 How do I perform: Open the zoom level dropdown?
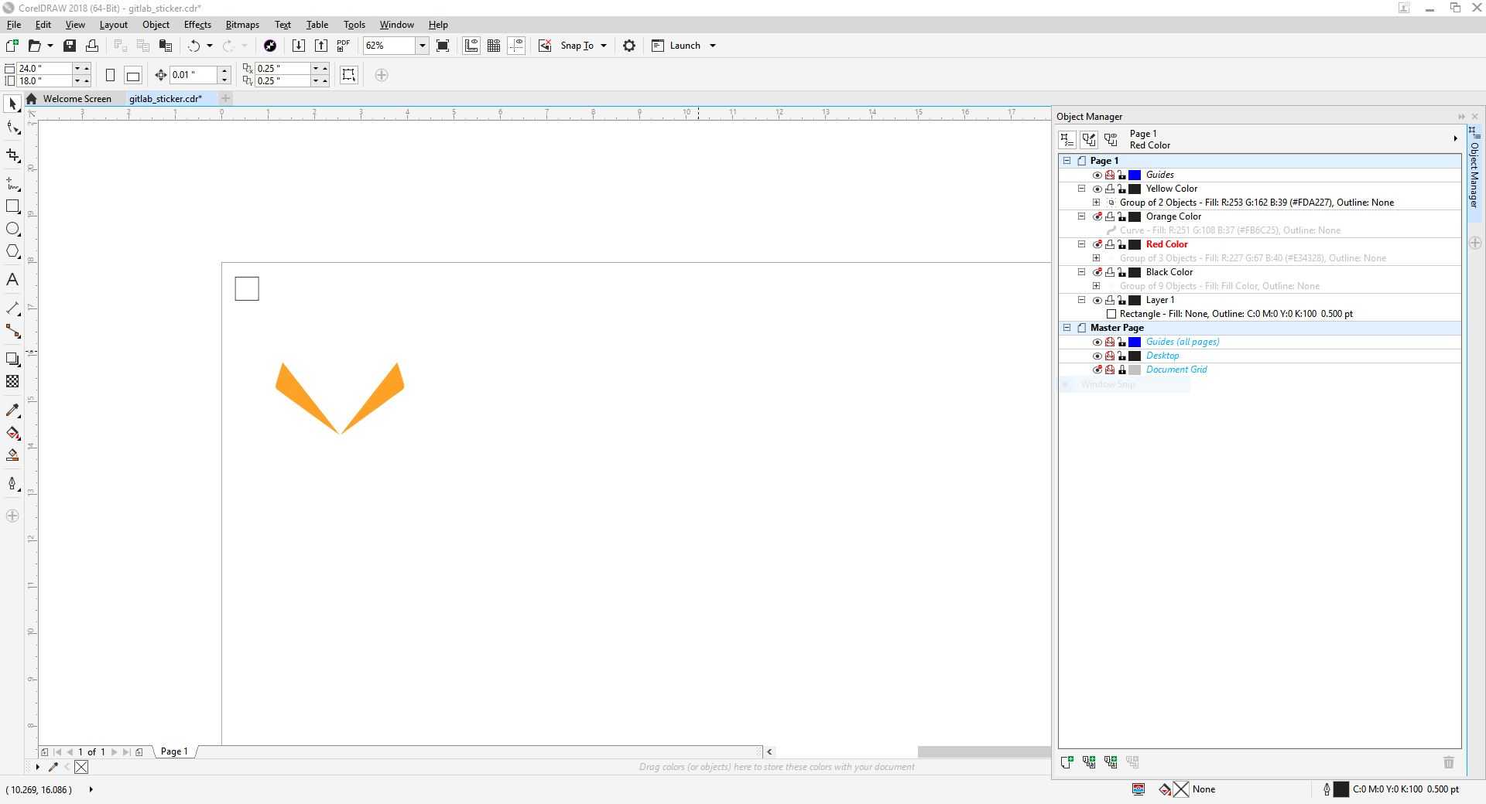point(422,46)
